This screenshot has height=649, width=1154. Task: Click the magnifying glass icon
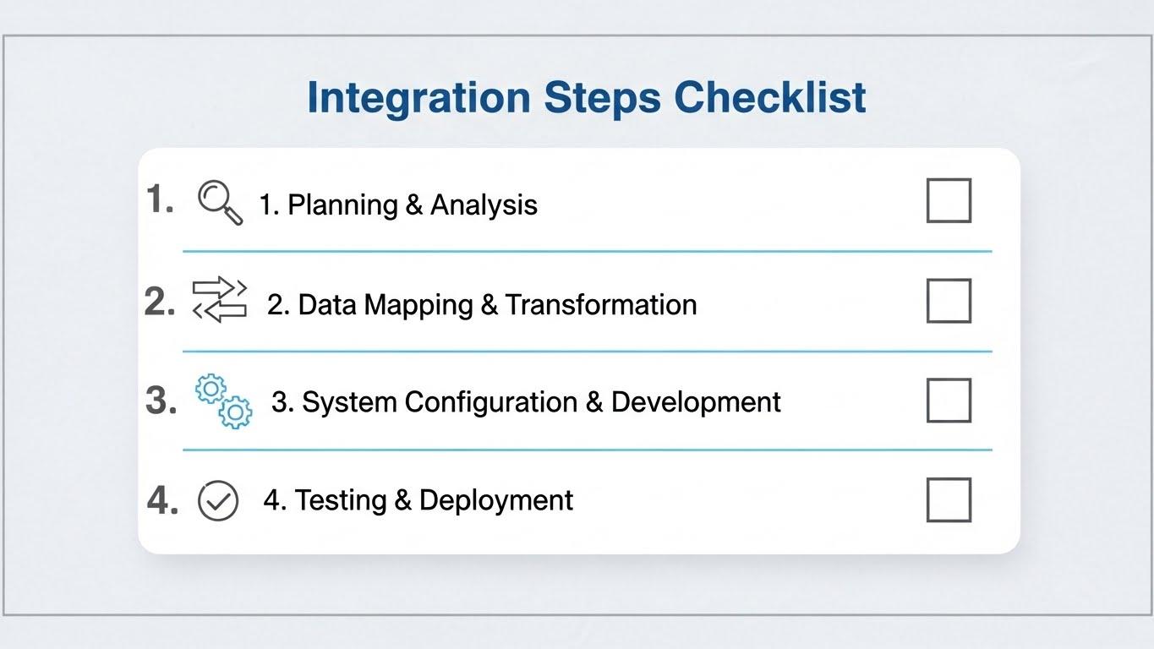click(220, 204)
